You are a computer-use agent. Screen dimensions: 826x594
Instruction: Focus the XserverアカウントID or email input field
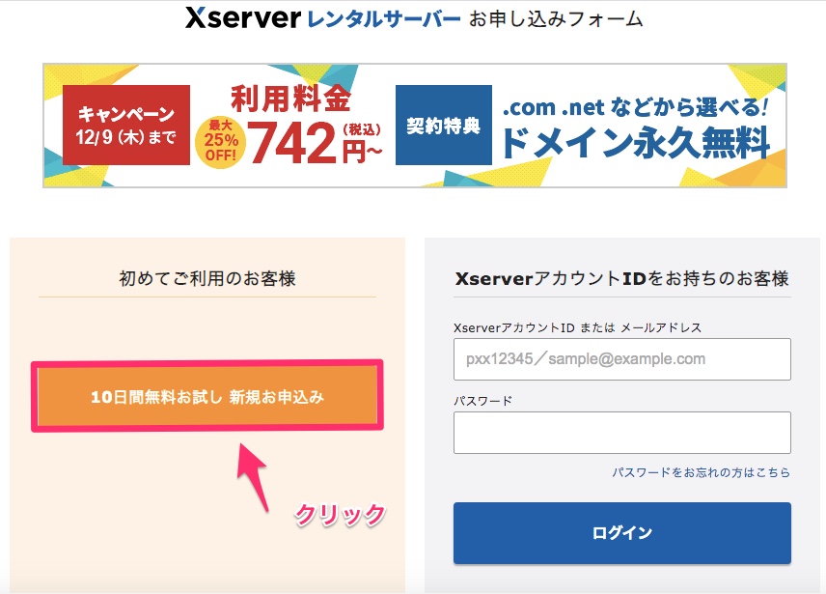[622, 359]
